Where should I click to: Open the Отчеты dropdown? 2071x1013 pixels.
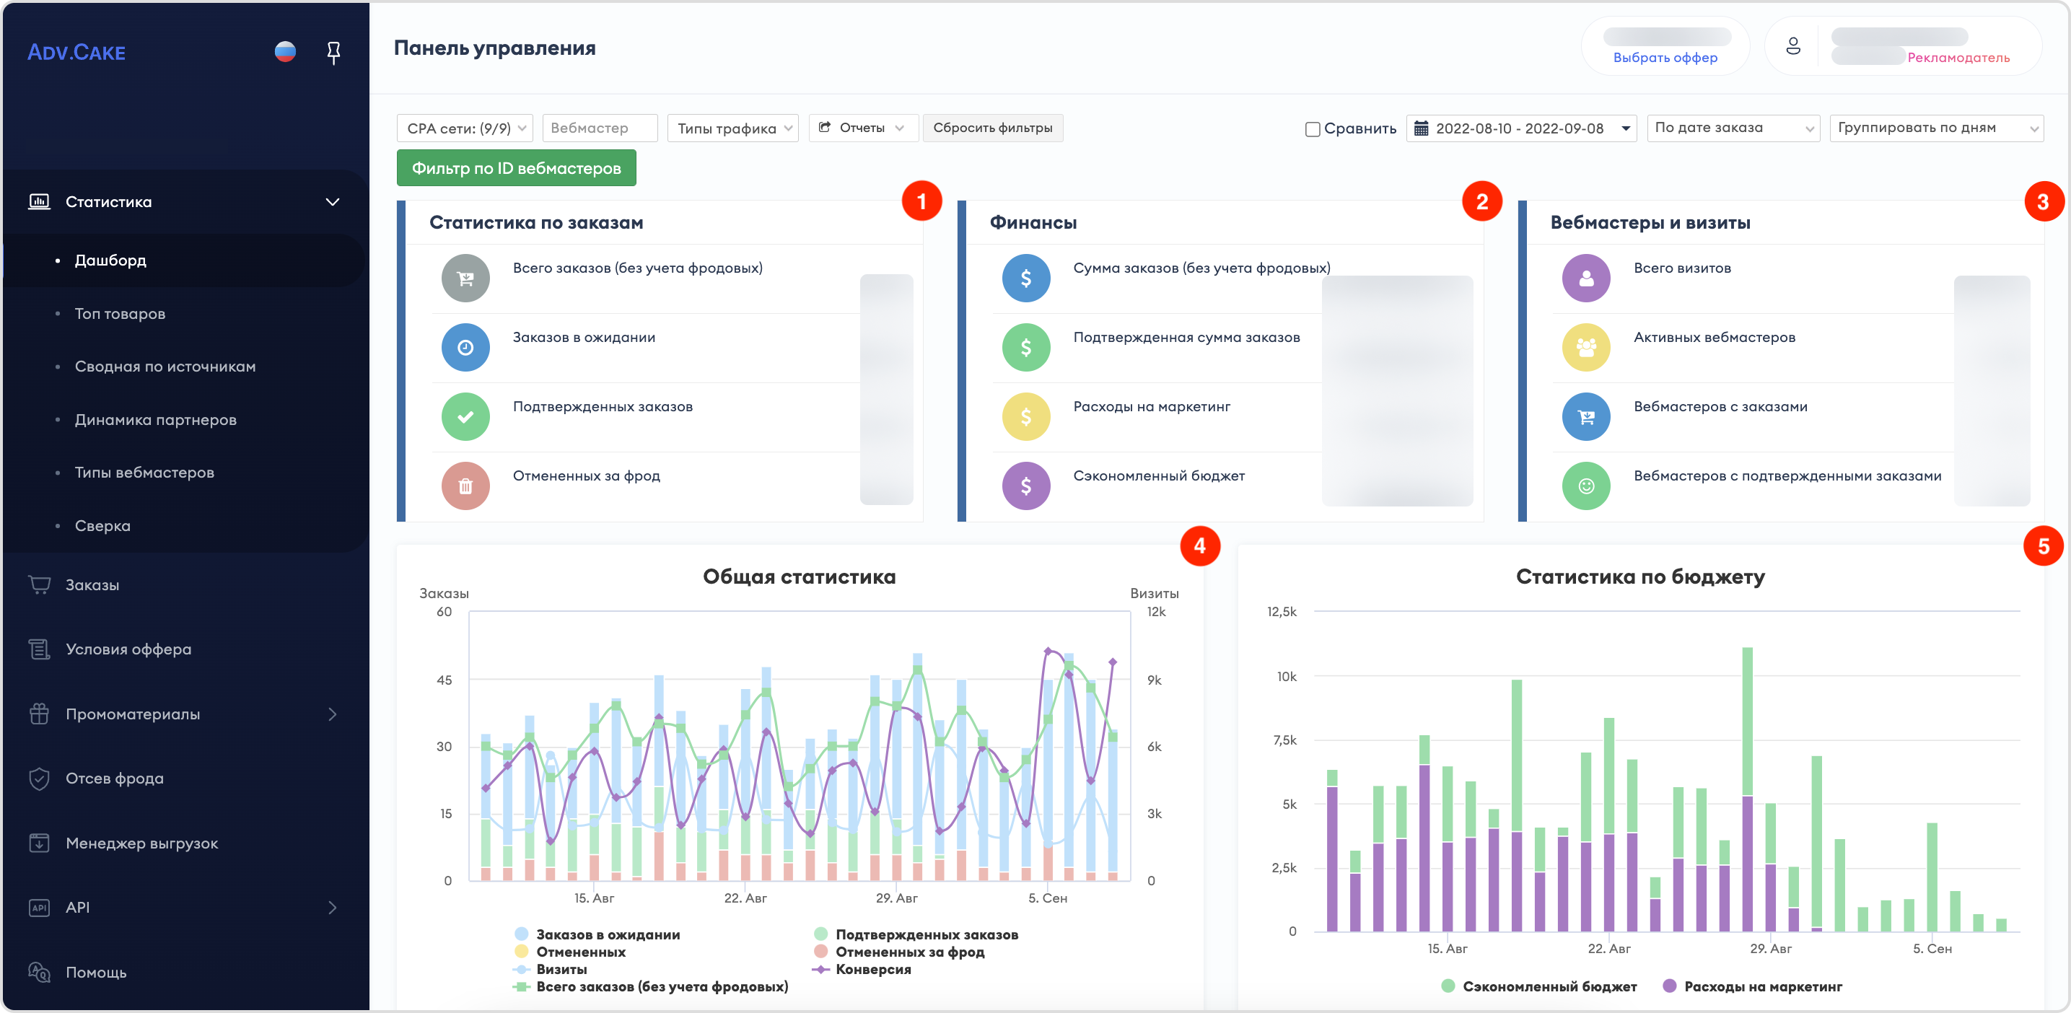pos(862,128)
